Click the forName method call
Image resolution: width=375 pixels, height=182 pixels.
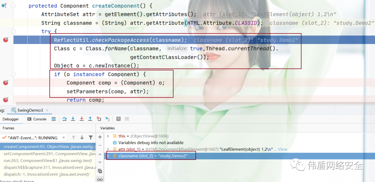point(116,48)
